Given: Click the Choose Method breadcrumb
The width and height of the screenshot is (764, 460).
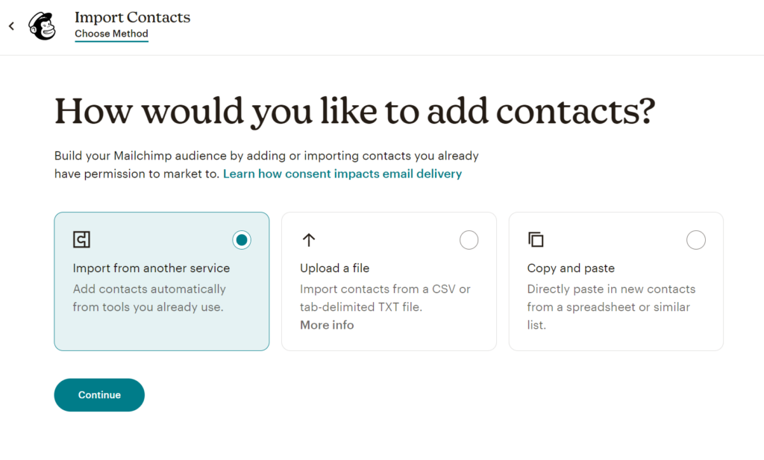Looking at the screenshot, I should [x=111, y=34].
